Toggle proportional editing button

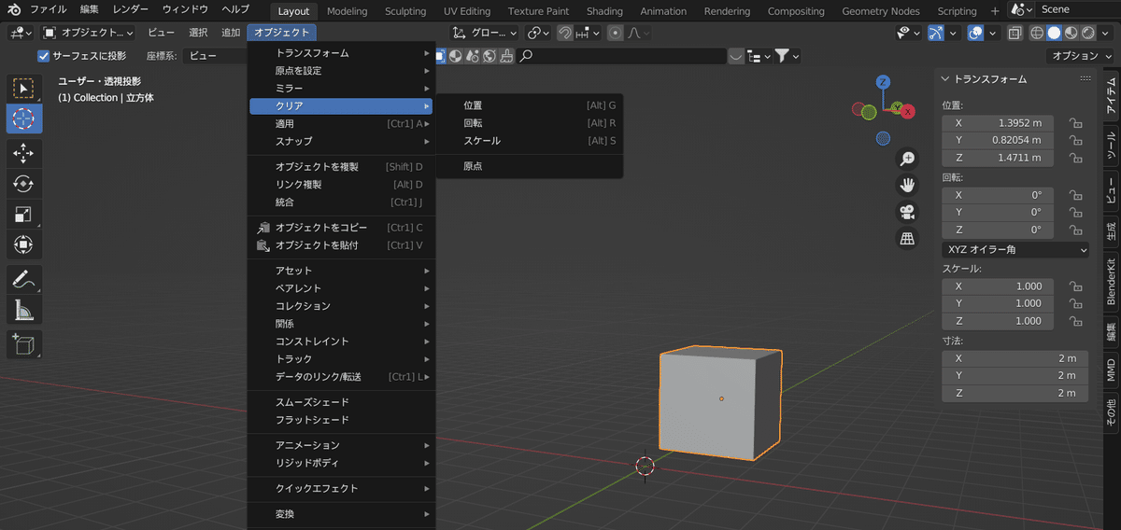point(615,33)
